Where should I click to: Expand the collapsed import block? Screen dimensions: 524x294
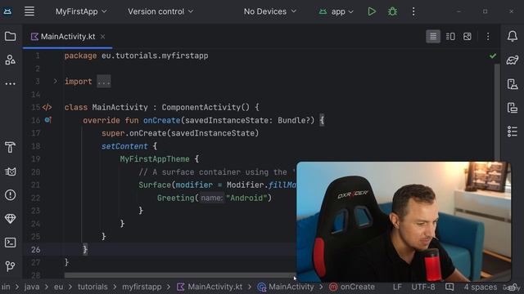tap(55, 82)
